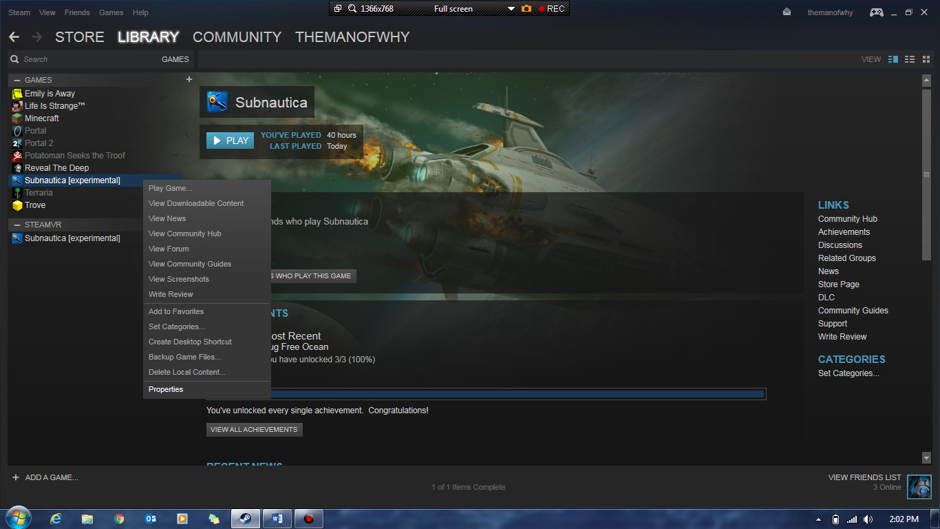
Task: Click the Steam taskbar button
Action: [246, 519]
